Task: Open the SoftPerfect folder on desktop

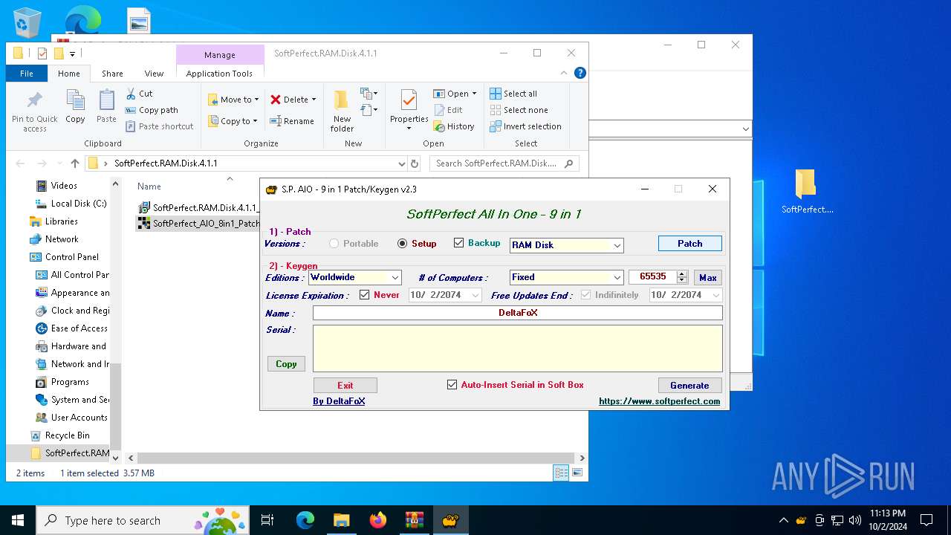Action: click(x=807, y=192)
